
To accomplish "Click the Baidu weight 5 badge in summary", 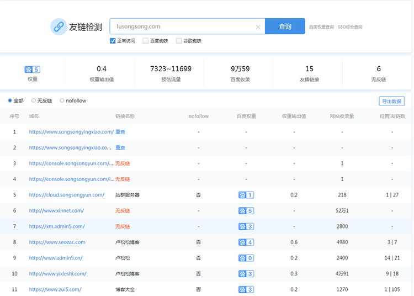I will coord(33,69).
